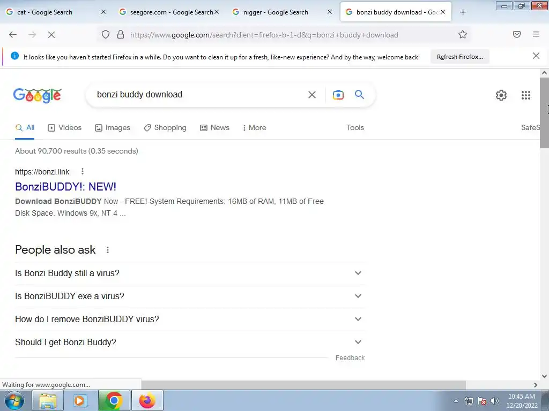Open Firefox application menu hamburger

(x=536, y=34)
